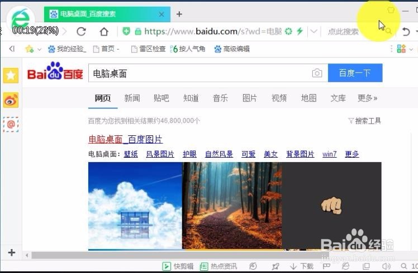This screenshot has height=273, width=418.
Task: Click the colorful apps grid icon
Action: point(401,48)
